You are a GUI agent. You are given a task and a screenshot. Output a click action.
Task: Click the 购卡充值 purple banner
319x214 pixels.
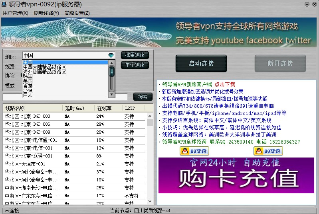(x=236, y=175)
